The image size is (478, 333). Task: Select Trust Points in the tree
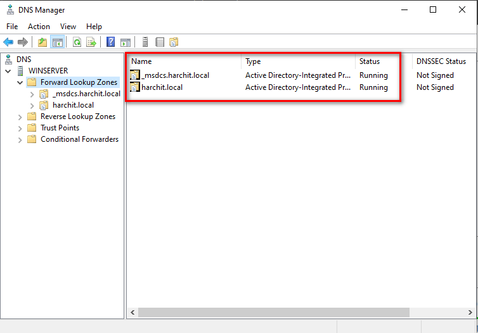(x=60, y=128)
